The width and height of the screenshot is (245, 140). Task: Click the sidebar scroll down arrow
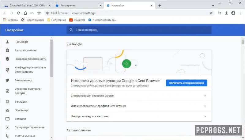[52, 138]
